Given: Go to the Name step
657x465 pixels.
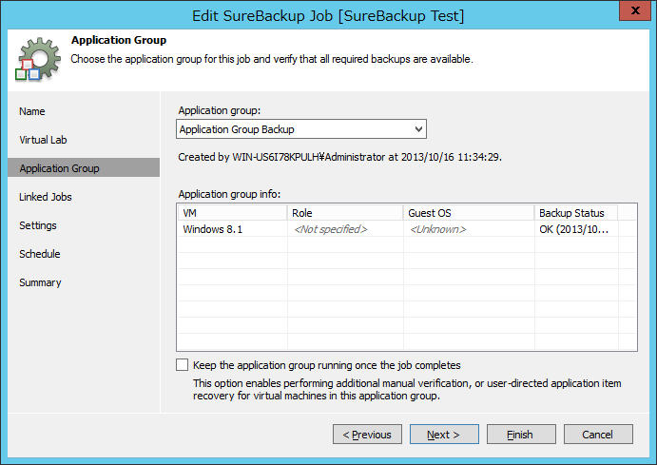Looking at the screenshot, I should 32,111.
